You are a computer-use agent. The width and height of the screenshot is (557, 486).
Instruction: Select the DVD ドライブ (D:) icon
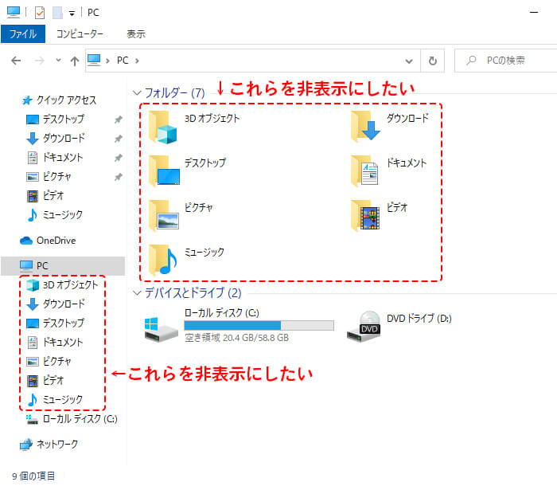pyautogui.click(x=364, y=327)
